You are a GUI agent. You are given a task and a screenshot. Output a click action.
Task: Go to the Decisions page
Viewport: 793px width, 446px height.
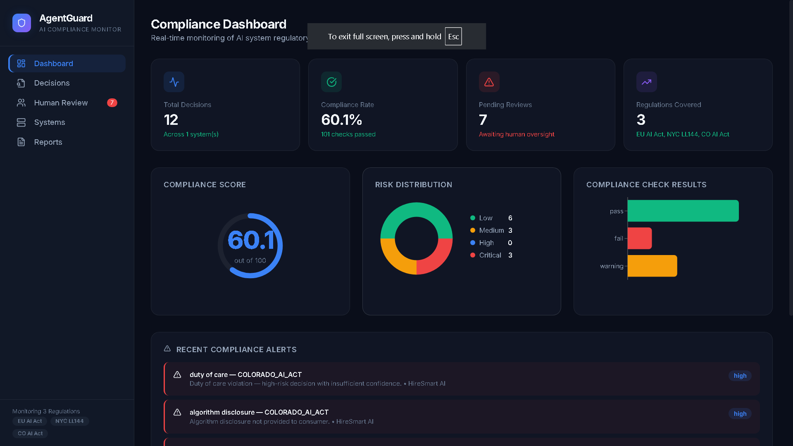click(x=67, y=83)
